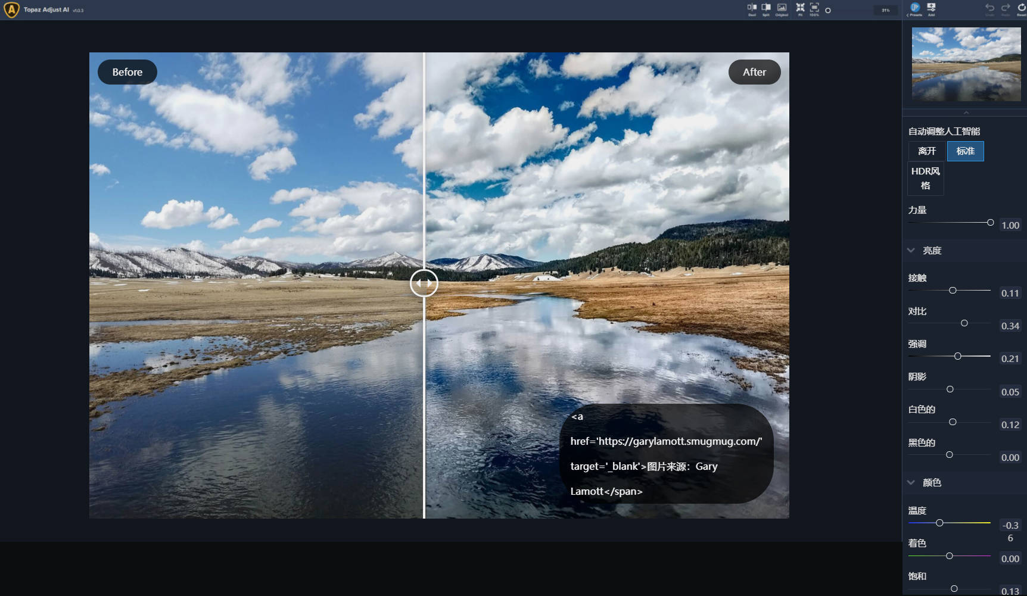1027x596 pixels.
Task: Click the 力量 value field 1.00
Action: click(x=1010, y=225)
